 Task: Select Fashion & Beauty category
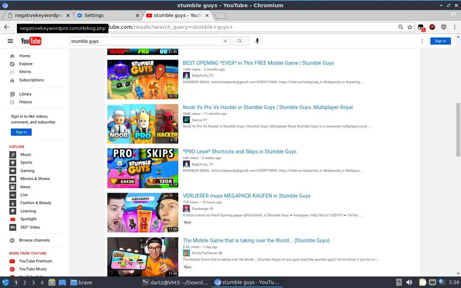coord(36,203)
